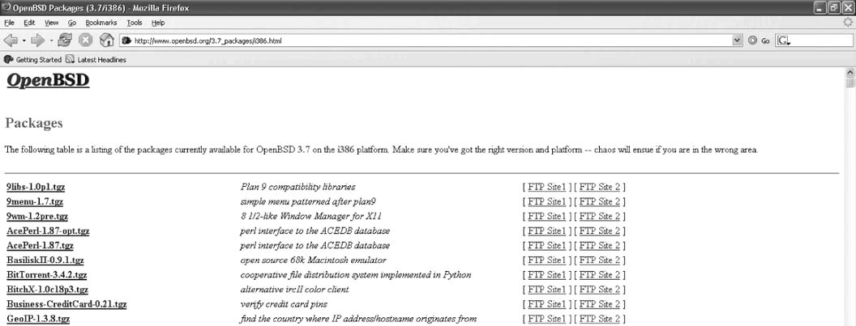This screenshot has height=326, width=856.
Task: Expand the address bar URL history dropdown
Action: 737,40
